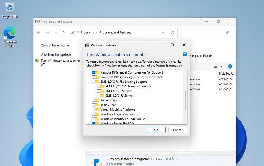Click the breadcrumb overflow chevrons
This screenshot has width=264, height=166.
[x=78, y=32]
